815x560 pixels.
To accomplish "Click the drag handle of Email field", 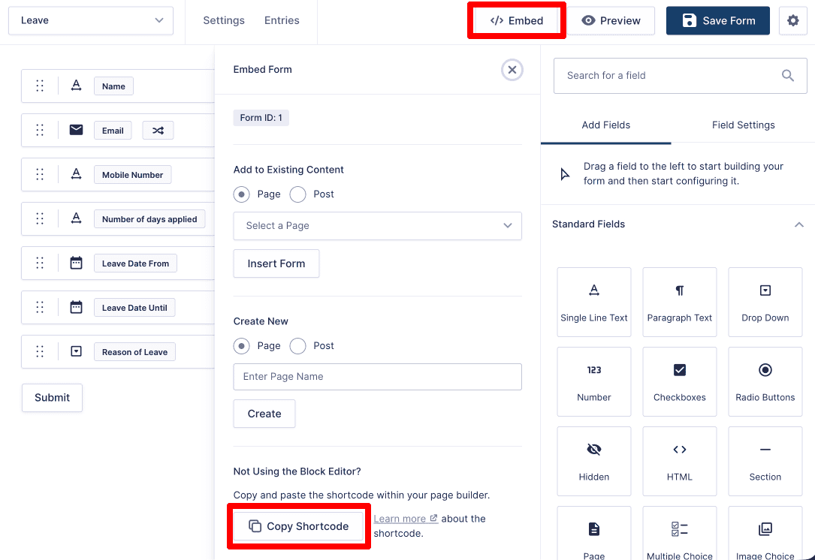I will pos(40,130).
